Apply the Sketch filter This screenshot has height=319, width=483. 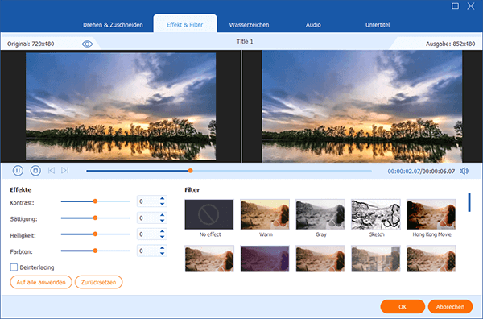pos(376,214)
